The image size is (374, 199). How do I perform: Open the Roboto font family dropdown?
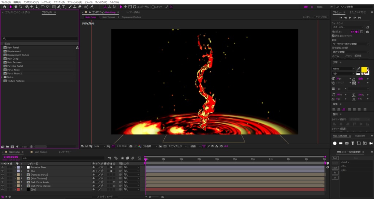tap(343, 69)
